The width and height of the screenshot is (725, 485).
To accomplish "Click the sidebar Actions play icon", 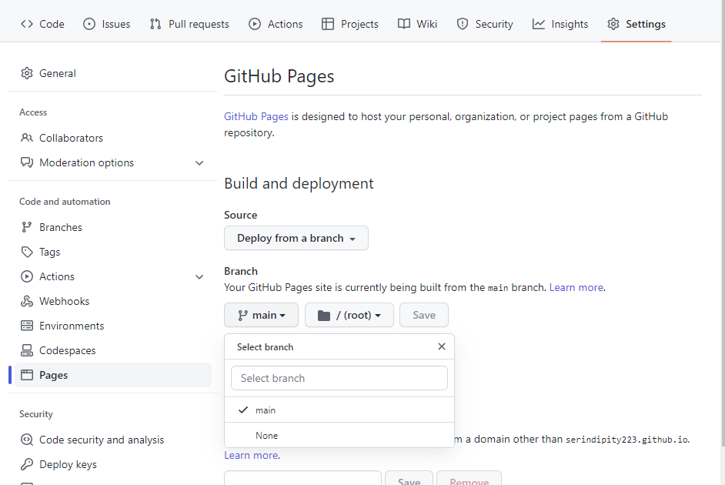I will click(x=27, y=276).
